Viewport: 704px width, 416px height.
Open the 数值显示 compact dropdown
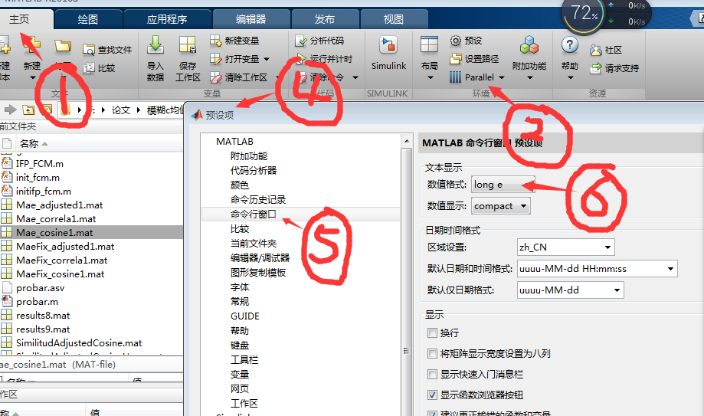click(x=501, y=206)
